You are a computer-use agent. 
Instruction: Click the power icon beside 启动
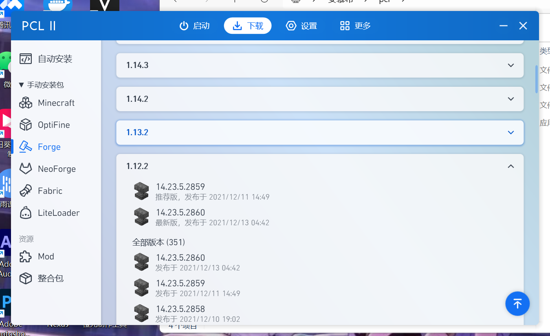[184, 26]
